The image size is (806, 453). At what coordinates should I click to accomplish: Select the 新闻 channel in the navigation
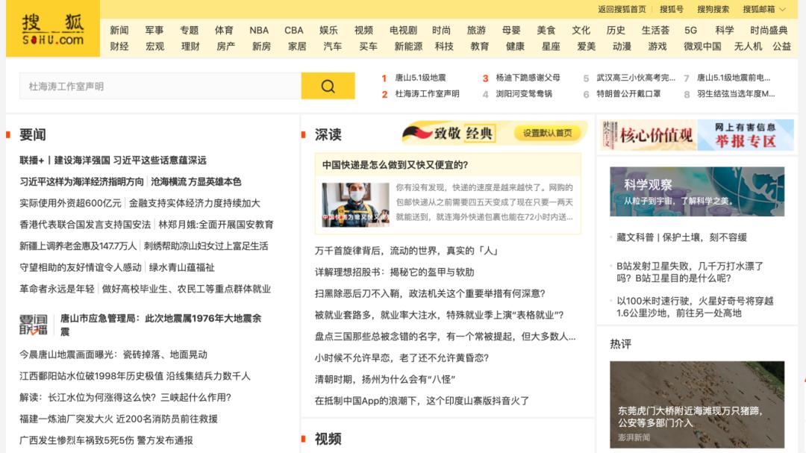tap(120, 30)
